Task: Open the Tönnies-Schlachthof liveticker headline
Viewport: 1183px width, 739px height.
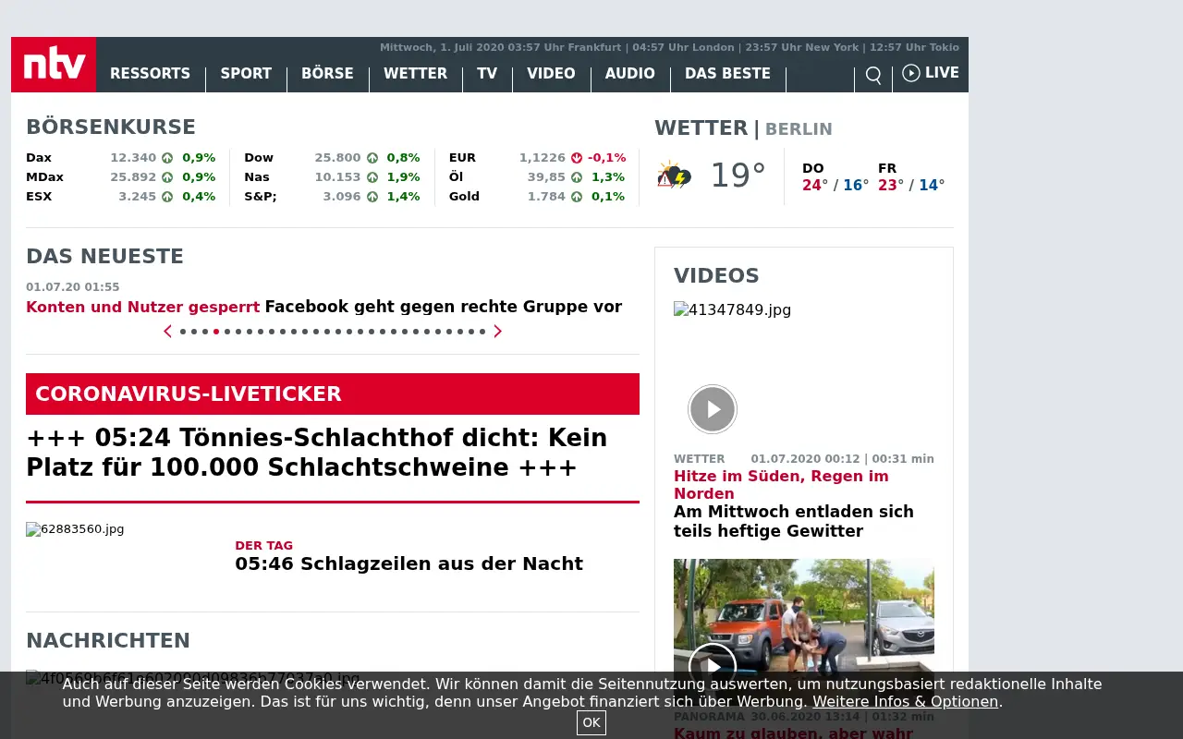Action: pos(317,452)
